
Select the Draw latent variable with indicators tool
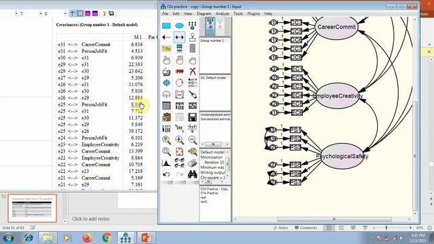point(193,26)
